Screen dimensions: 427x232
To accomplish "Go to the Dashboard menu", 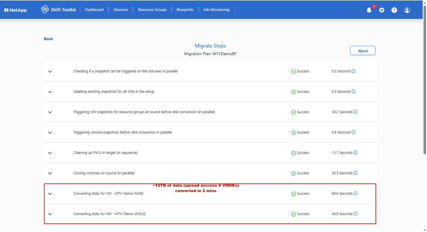I will (x=94, y=10).
